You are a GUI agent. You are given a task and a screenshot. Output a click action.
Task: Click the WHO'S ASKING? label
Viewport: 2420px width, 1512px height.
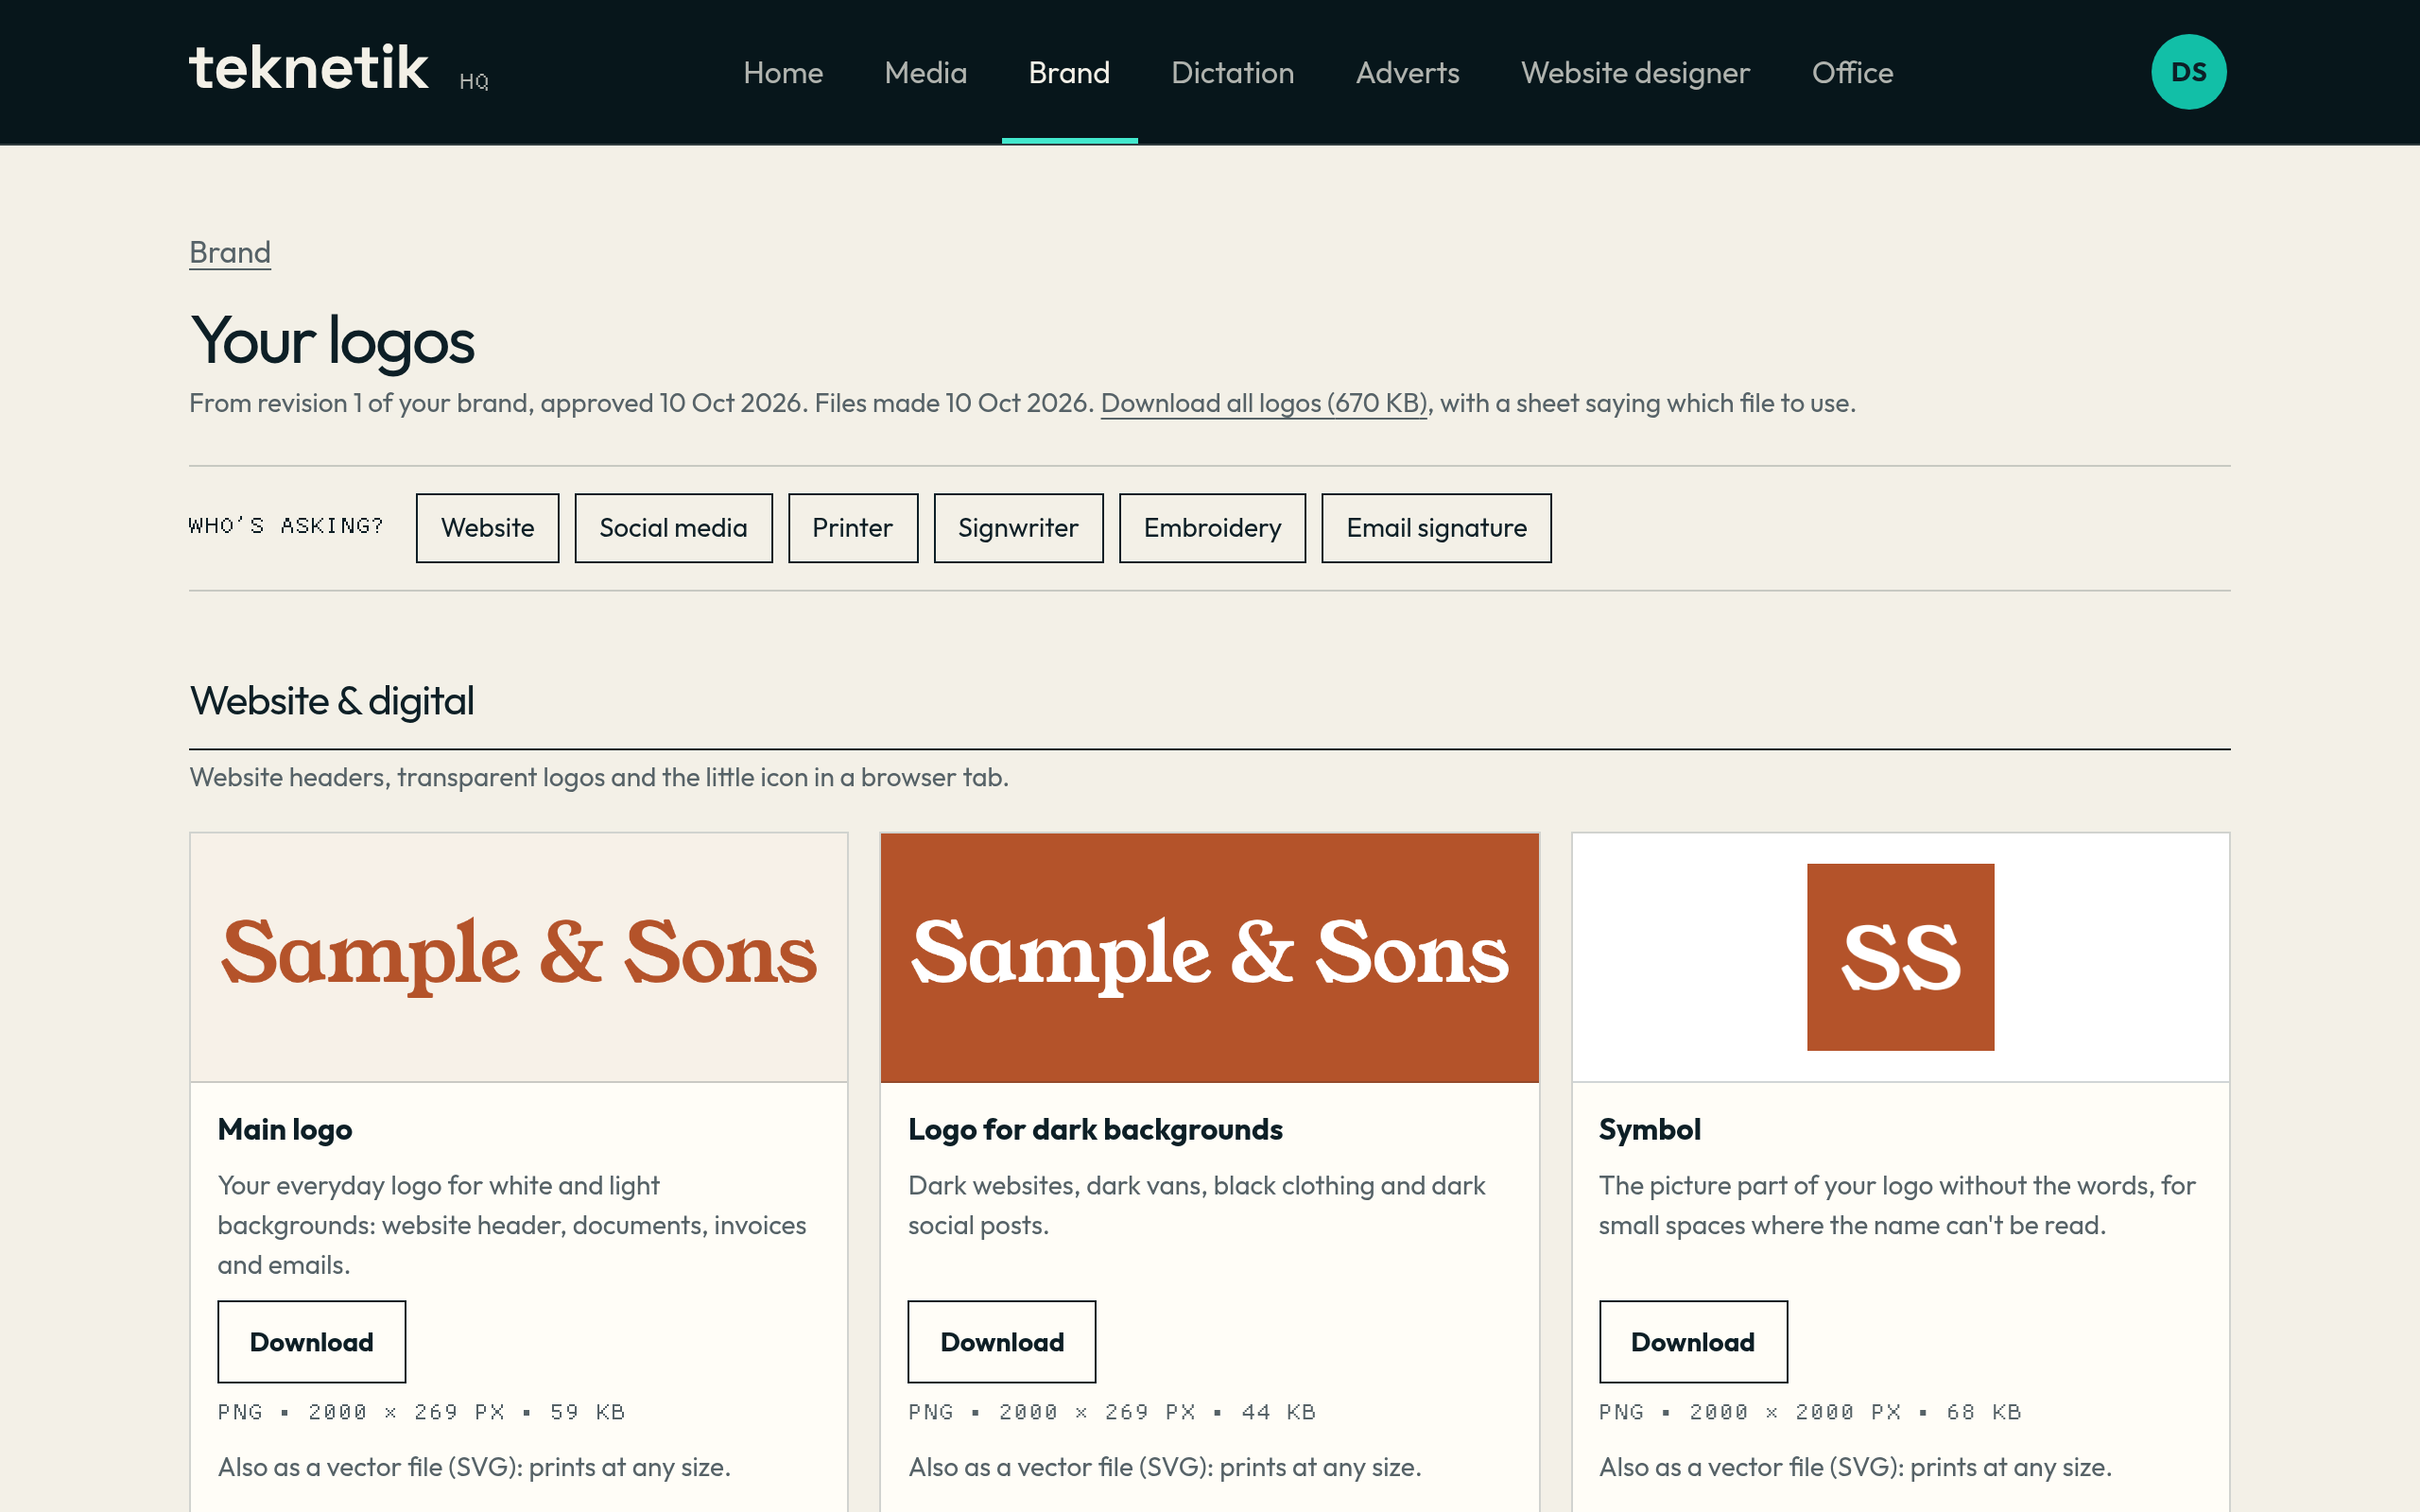[286, 526]
